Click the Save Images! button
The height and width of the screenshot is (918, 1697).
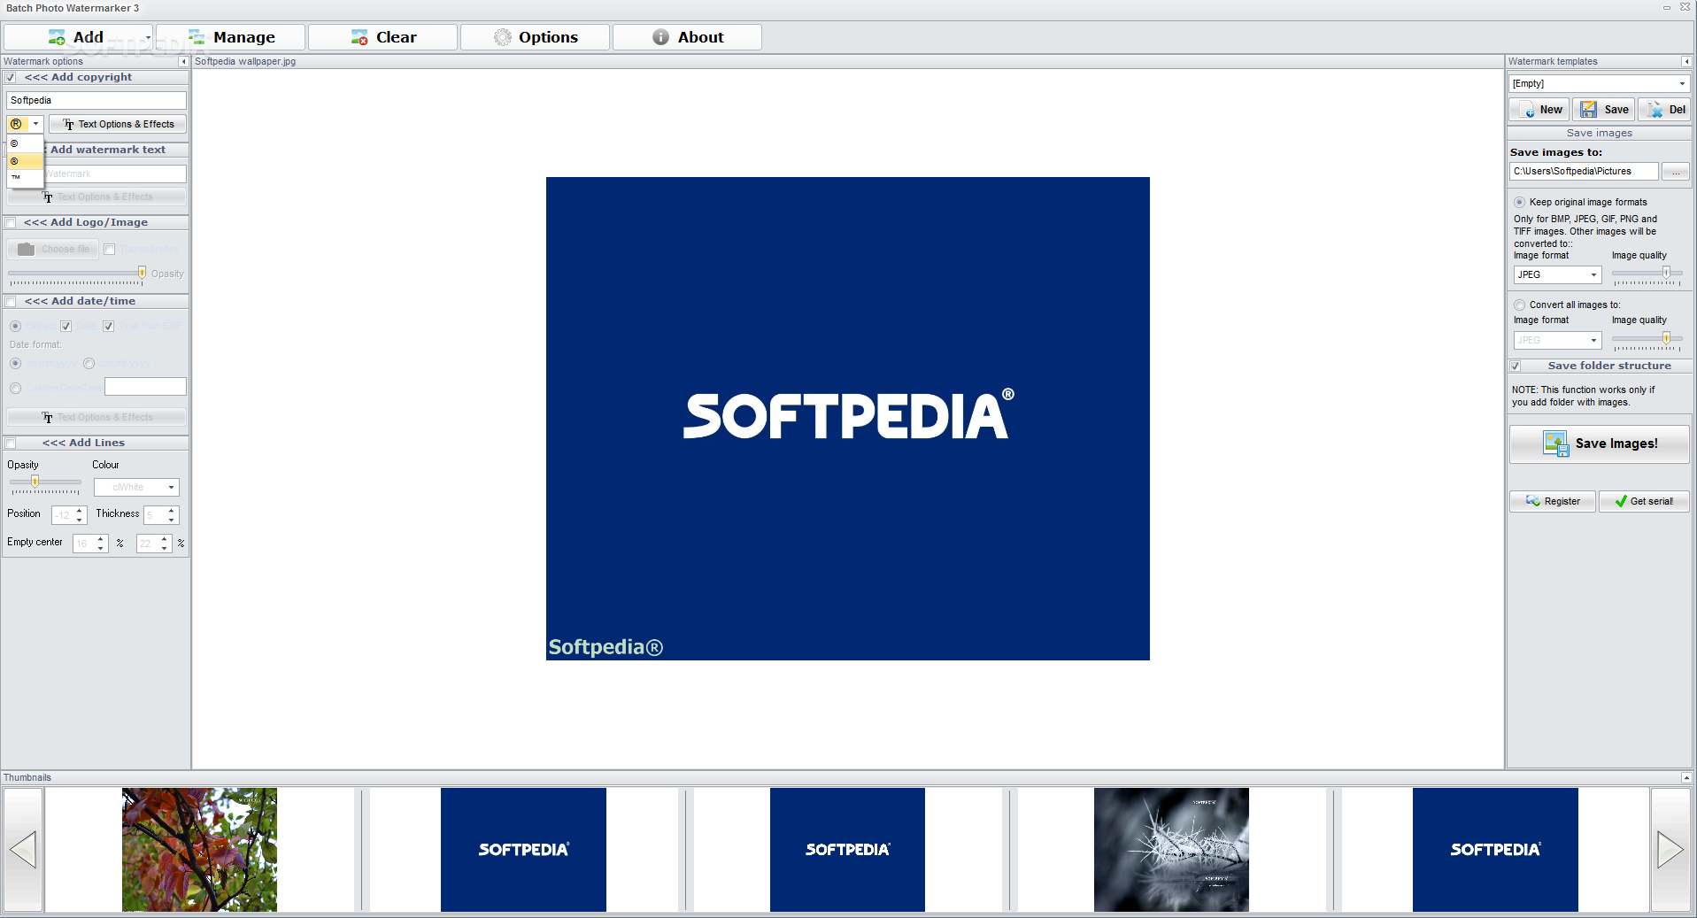click(1600, 444)
